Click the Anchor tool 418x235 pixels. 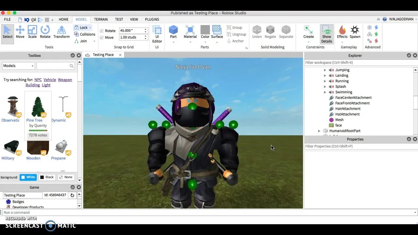(235, 41)
